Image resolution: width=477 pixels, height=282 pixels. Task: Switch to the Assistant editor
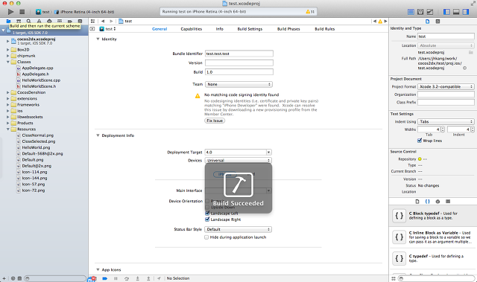[x=420, y=12]
